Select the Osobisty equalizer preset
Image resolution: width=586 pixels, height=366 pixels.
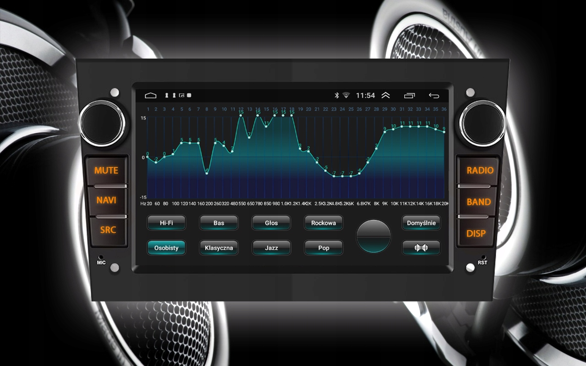point(166,248)
